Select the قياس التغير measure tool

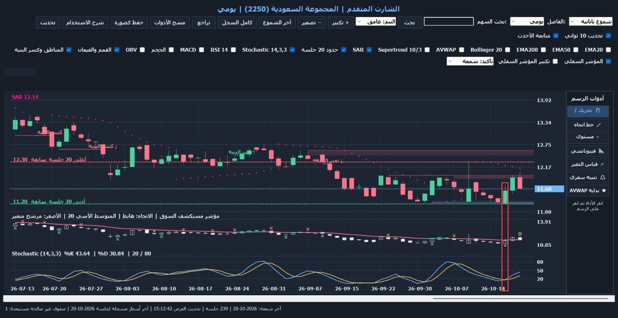[588, 164]
